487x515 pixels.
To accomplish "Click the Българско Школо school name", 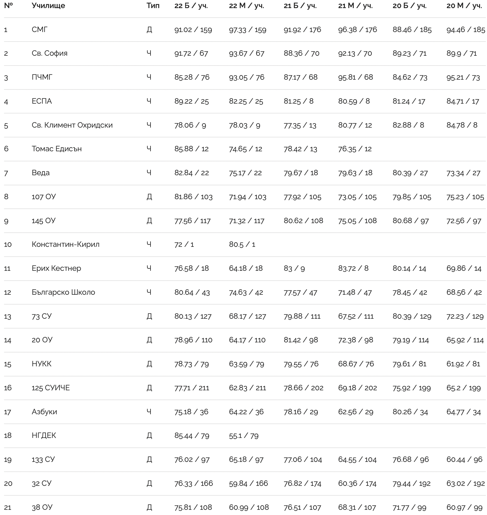I will [63, 292].
